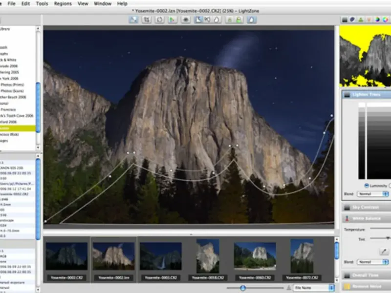Select the Yosemite-0060.CR2 thumbnail

point(255,256)
